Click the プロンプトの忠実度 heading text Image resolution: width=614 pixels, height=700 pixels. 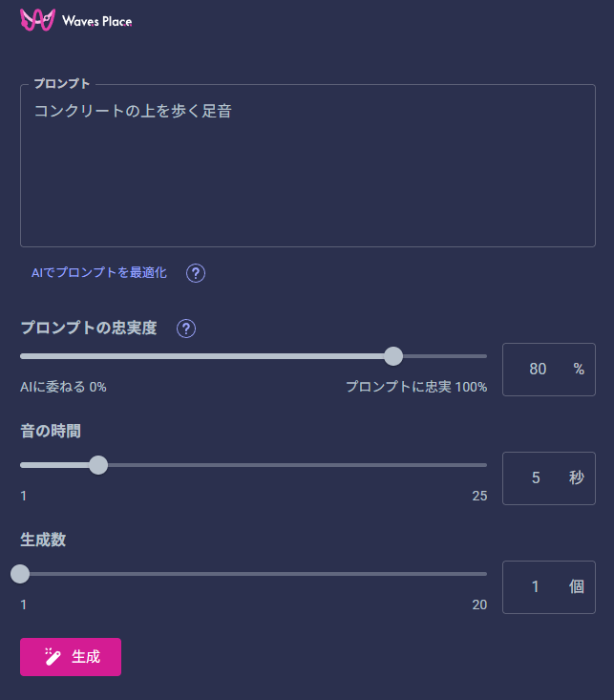pyautogui.click(x=89, y=329)
